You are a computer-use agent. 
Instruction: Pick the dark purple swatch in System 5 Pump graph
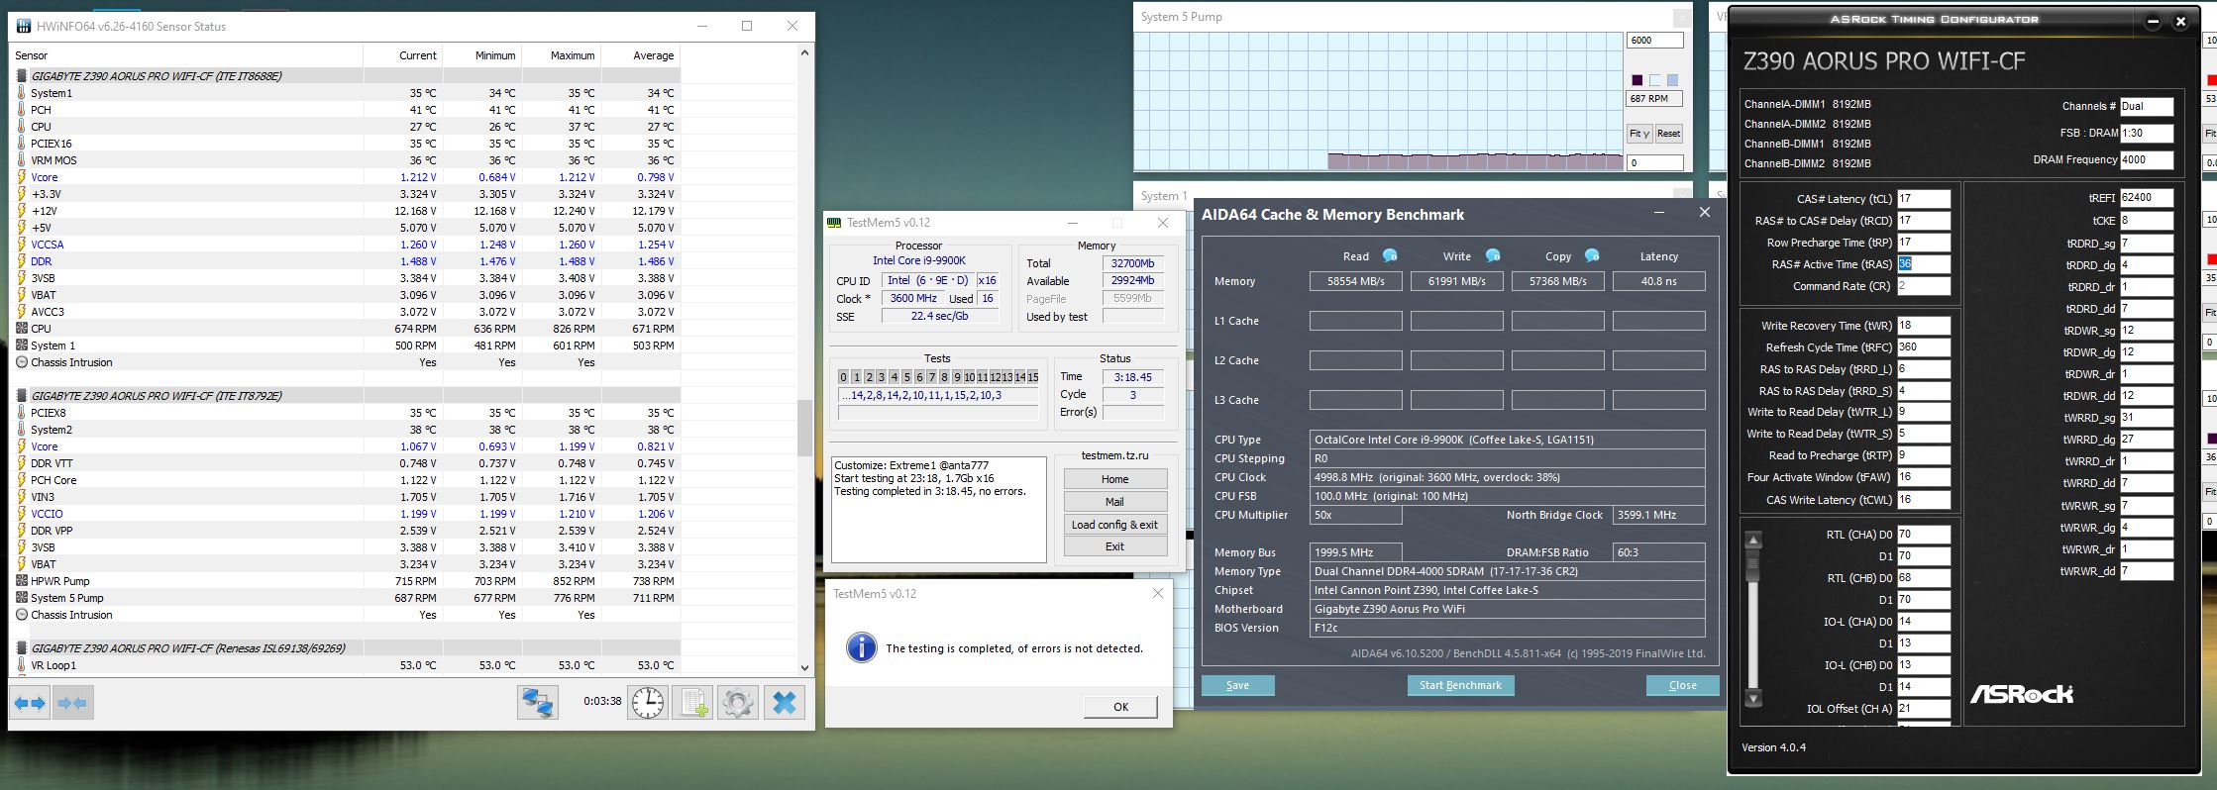click(1636, 80)
